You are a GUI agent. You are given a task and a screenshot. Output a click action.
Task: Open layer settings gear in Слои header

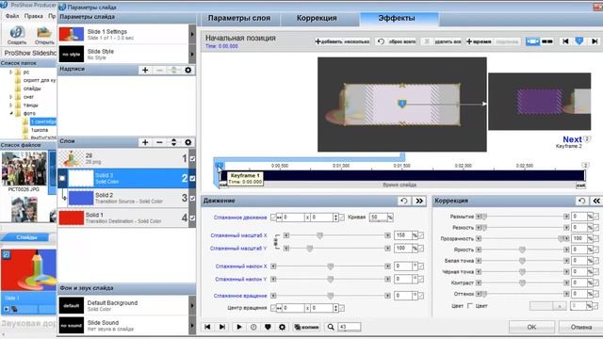coord(188,142)
